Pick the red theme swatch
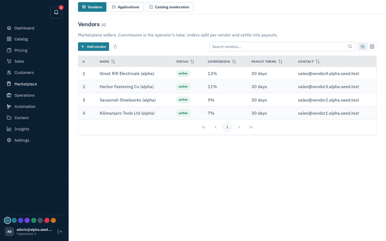The width and height of the screenshot is (386, 241). pyautogui.click(x=47, y=220)
